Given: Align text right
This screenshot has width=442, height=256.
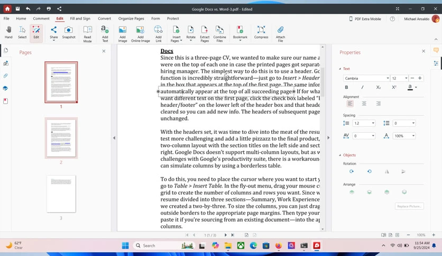Looking at the screenshot, I should (379, 104).
